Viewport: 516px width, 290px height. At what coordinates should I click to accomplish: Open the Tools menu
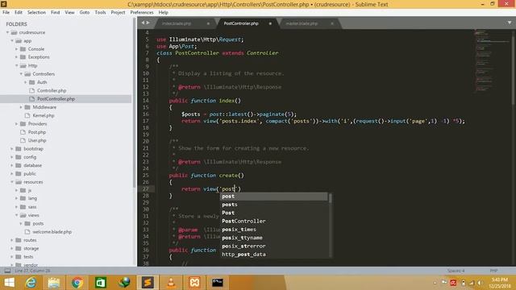[100, 12]
